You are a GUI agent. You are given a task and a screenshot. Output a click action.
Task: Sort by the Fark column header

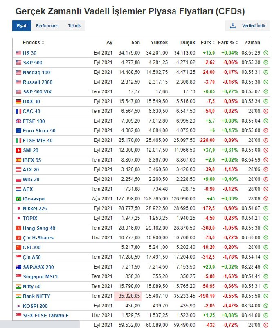click(x=207, y=43)
